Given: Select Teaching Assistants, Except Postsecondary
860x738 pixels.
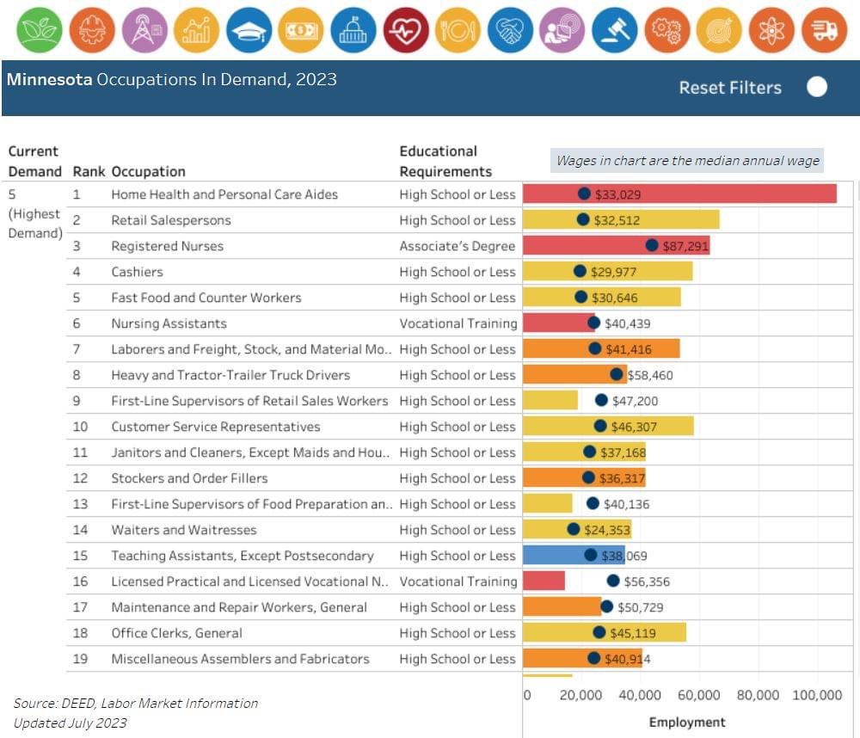Looking at the screenshot, I should pos(243,556).
